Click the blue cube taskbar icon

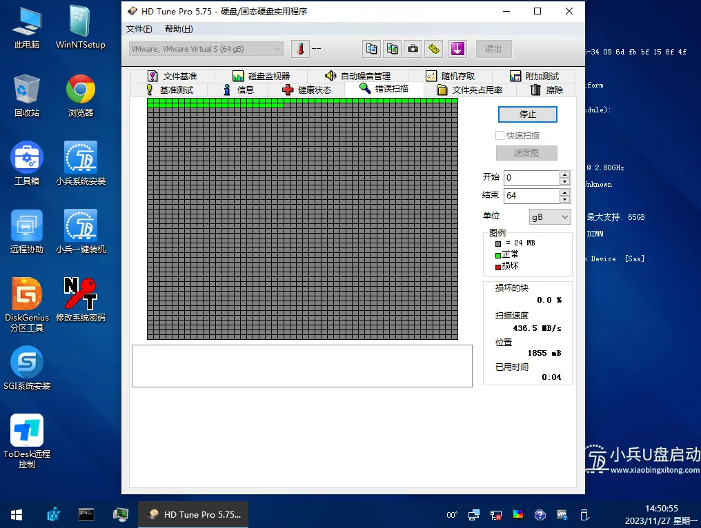click(x=53, y=515)
